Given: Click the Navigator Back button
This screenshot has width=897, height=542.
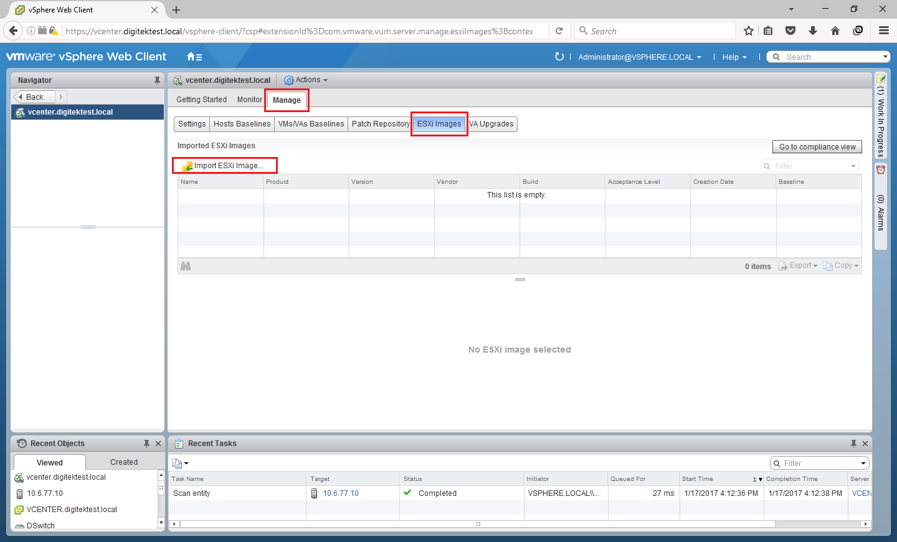Looking at the screenshot, I should coord(34,97).
